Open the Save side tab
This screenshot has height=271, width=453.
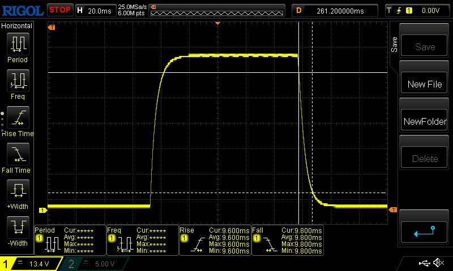pos(394,44)
